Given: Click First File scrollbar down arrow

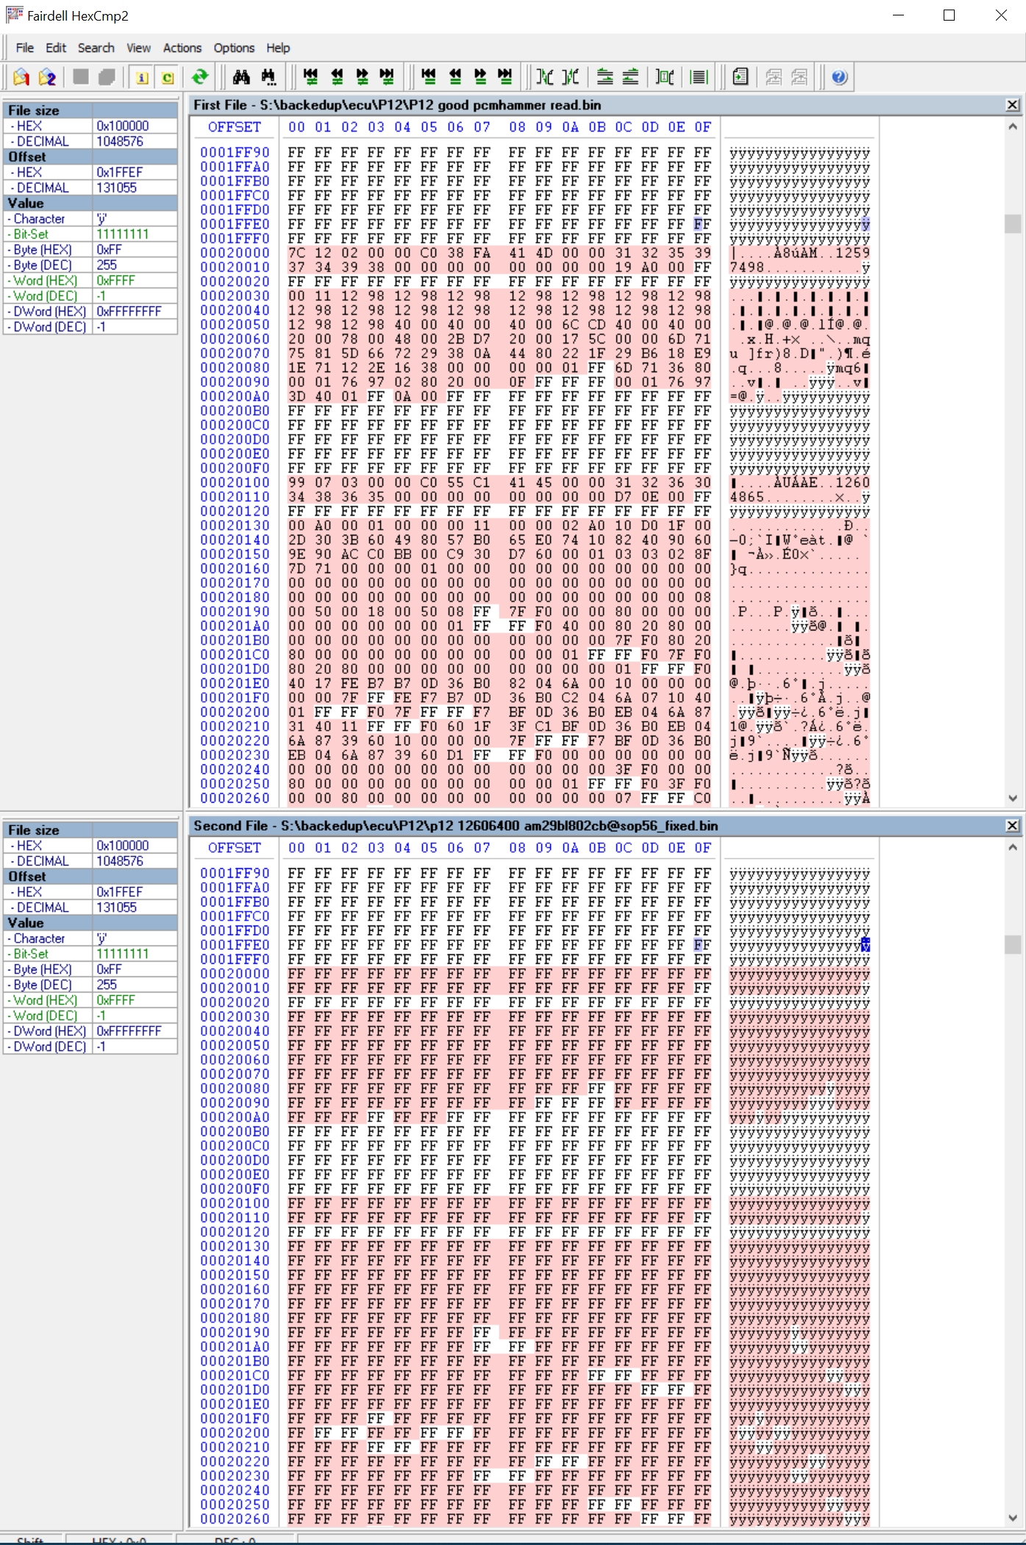Looking at the screenshot, I should pyautogui.click(x=1013, y=798).
